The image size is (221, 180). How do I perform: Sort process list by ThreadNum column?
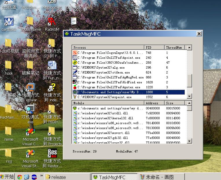point(174,47)
